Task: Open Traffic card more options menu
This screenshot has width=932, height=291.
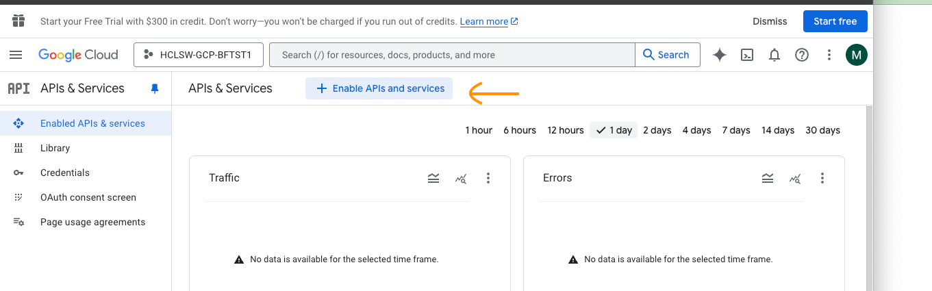Action: pyautogui.click(x=488, y=178)
